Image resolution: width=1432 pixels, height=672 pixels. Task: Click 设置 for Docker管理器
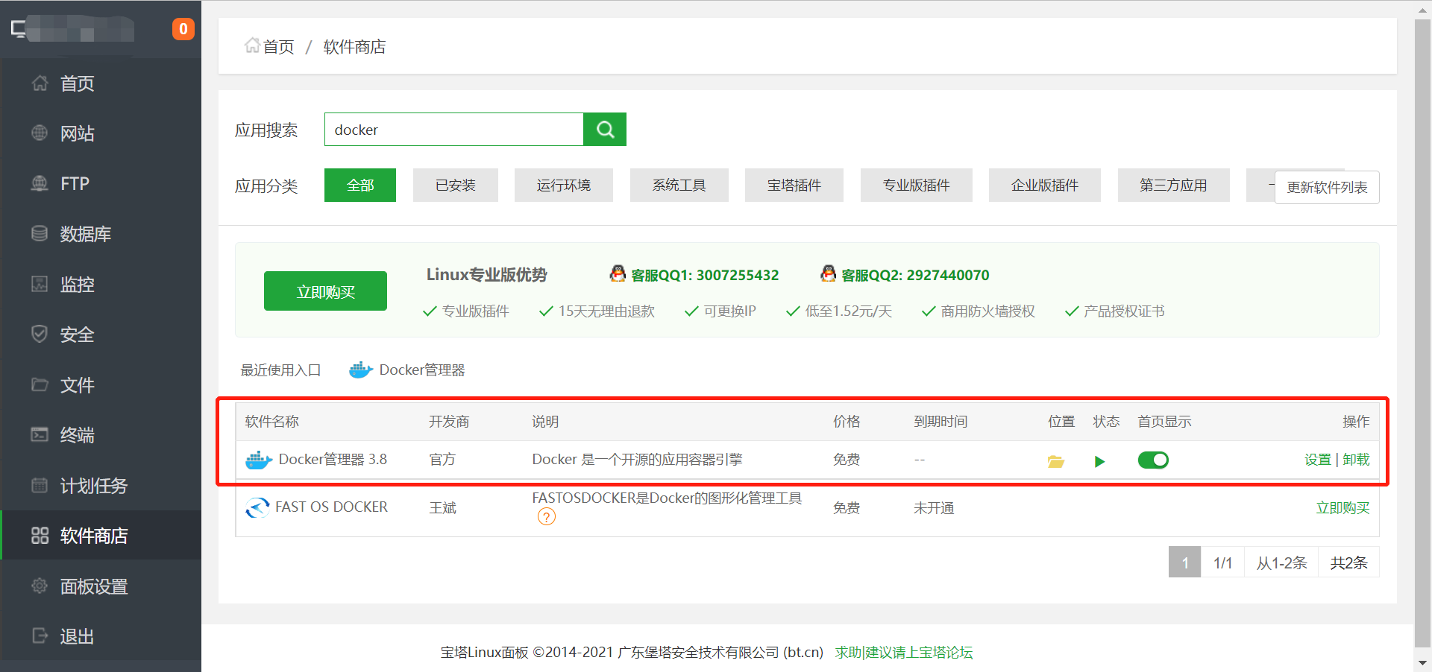coord(1317,460)
